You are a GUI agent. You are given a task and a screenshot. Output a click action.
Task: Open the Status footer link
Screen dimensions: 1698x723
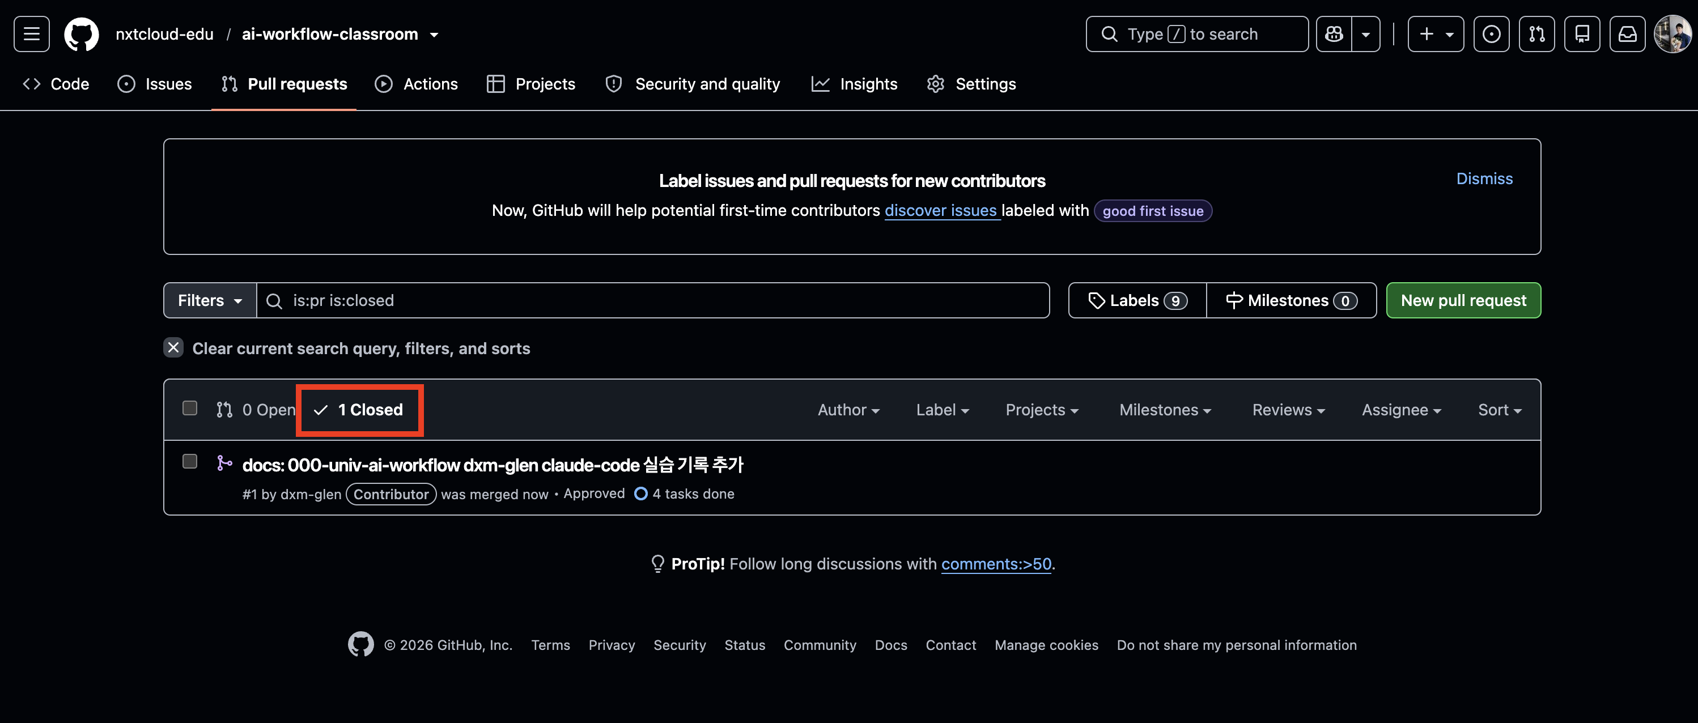click(x=745, y=645)
